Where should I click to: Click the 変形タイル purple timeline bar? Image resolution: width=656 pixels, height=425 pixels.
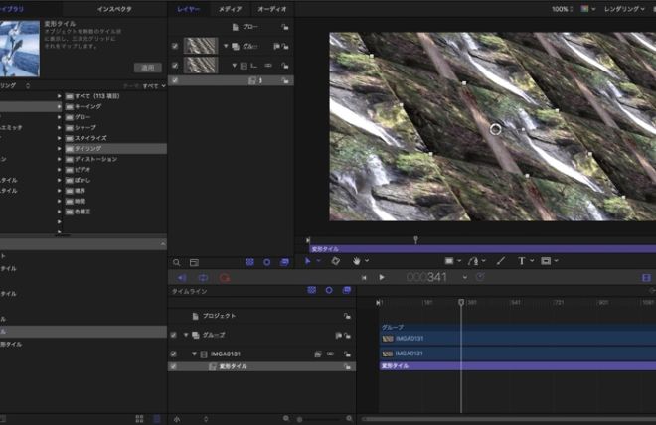[517, 366]
